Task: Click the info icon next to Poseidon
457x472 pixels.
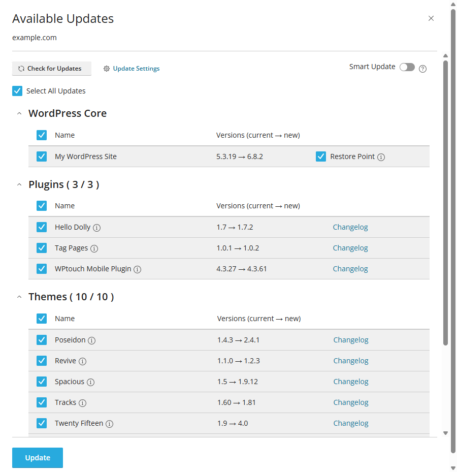Action: click(91, 340)
